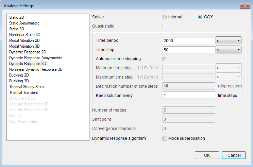253x167 pixels.
Task: Pick Modal Vibration 3D from list
Action: point(24,46)
